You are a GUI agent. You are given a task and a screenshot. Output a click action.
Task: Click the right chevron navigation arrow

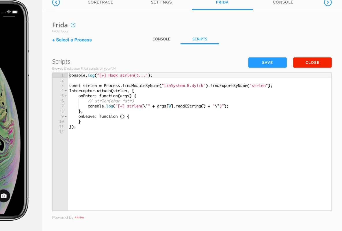tap(328, 3)
